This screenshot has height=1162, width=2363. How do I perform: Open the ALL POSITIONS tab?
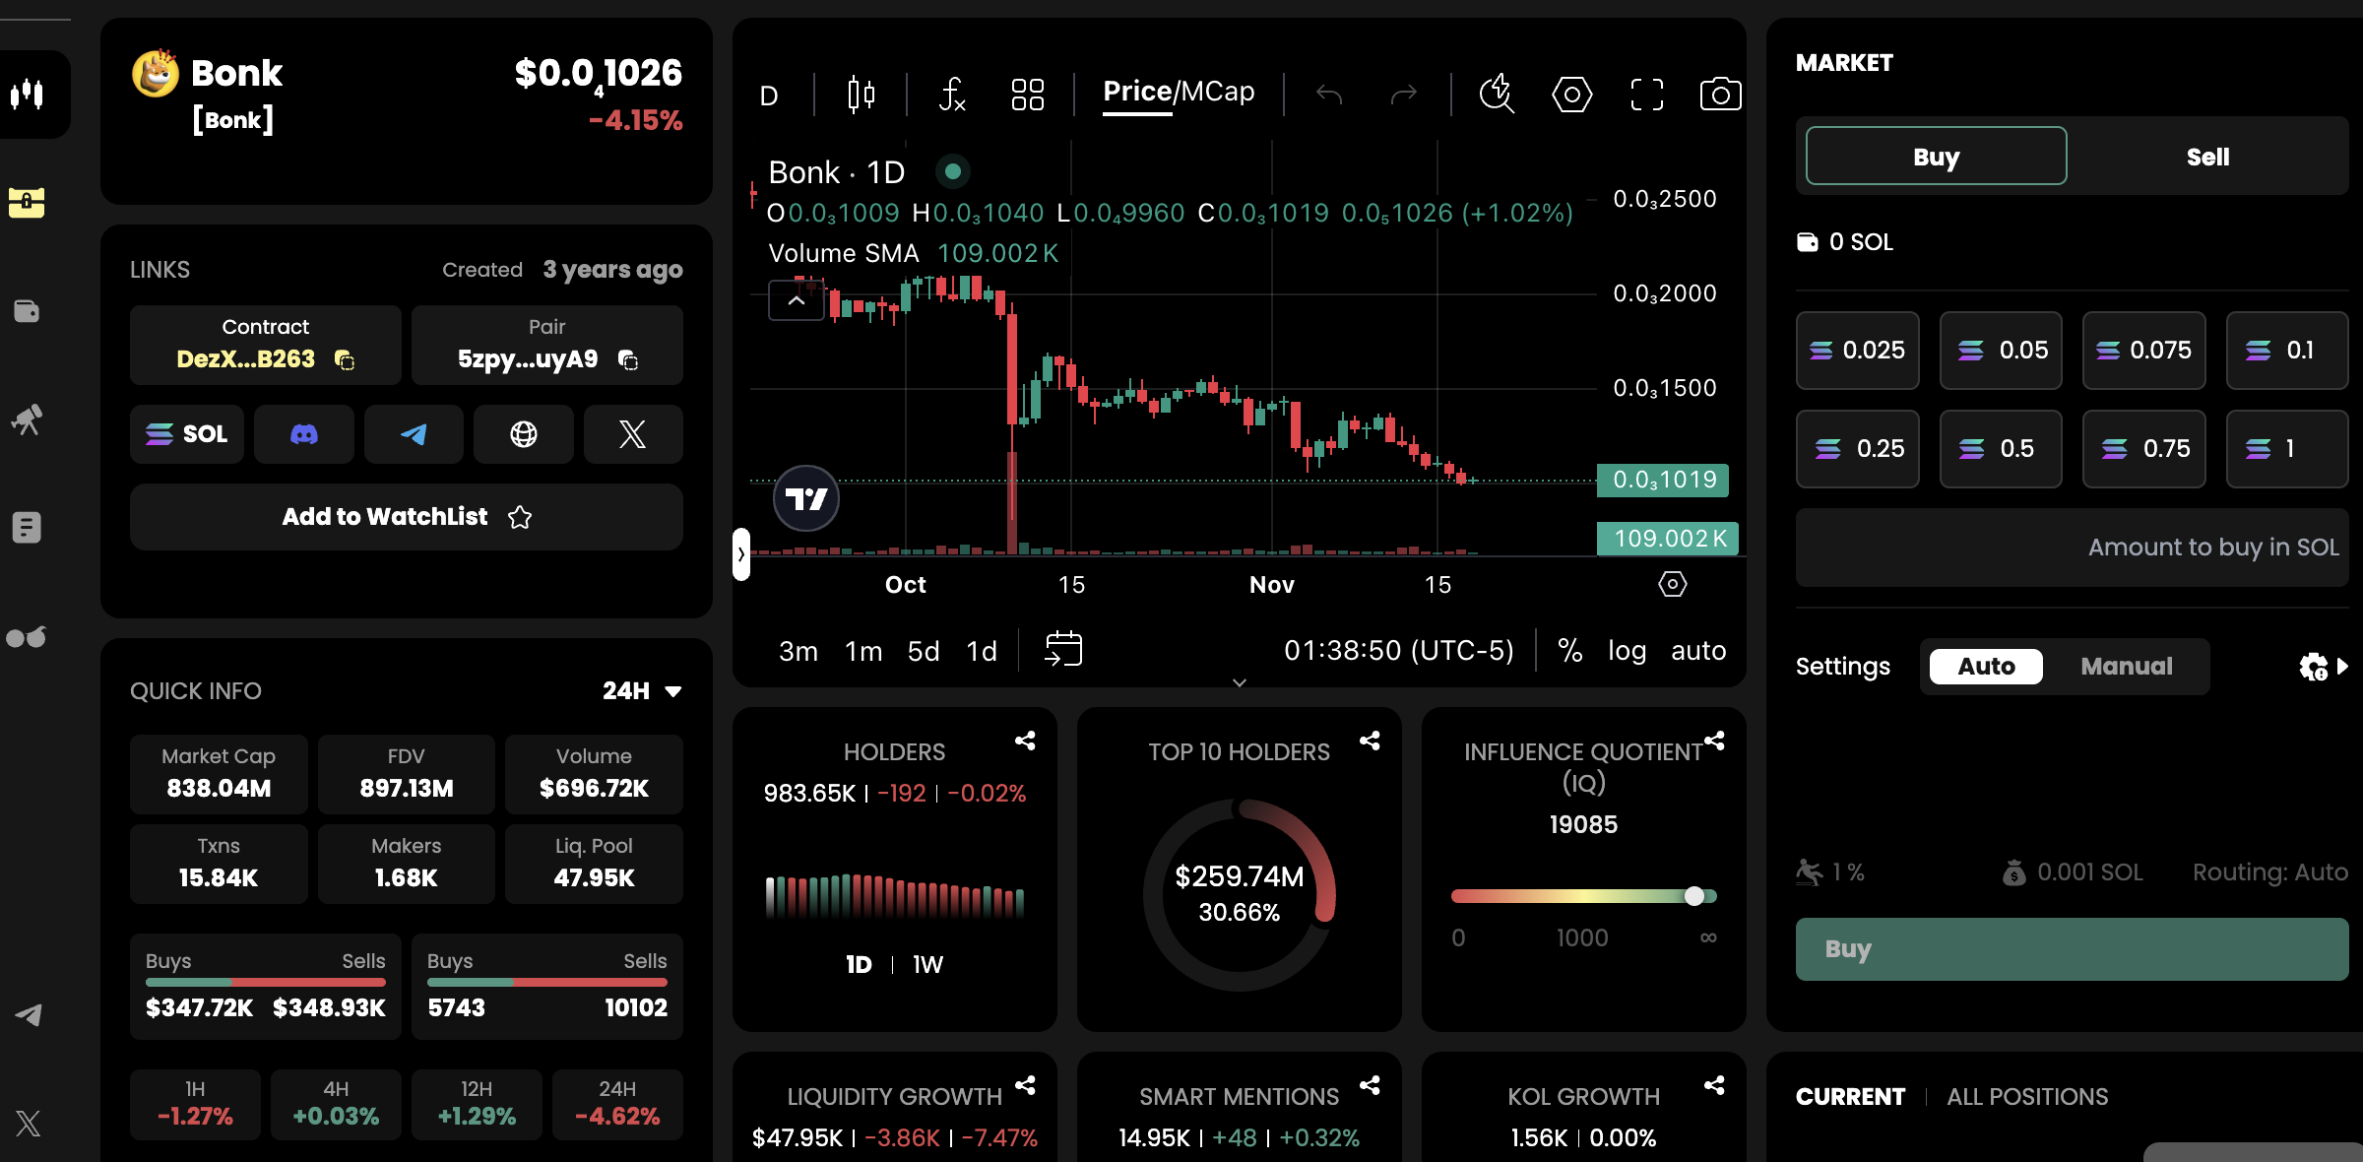click(2026, 1096)
